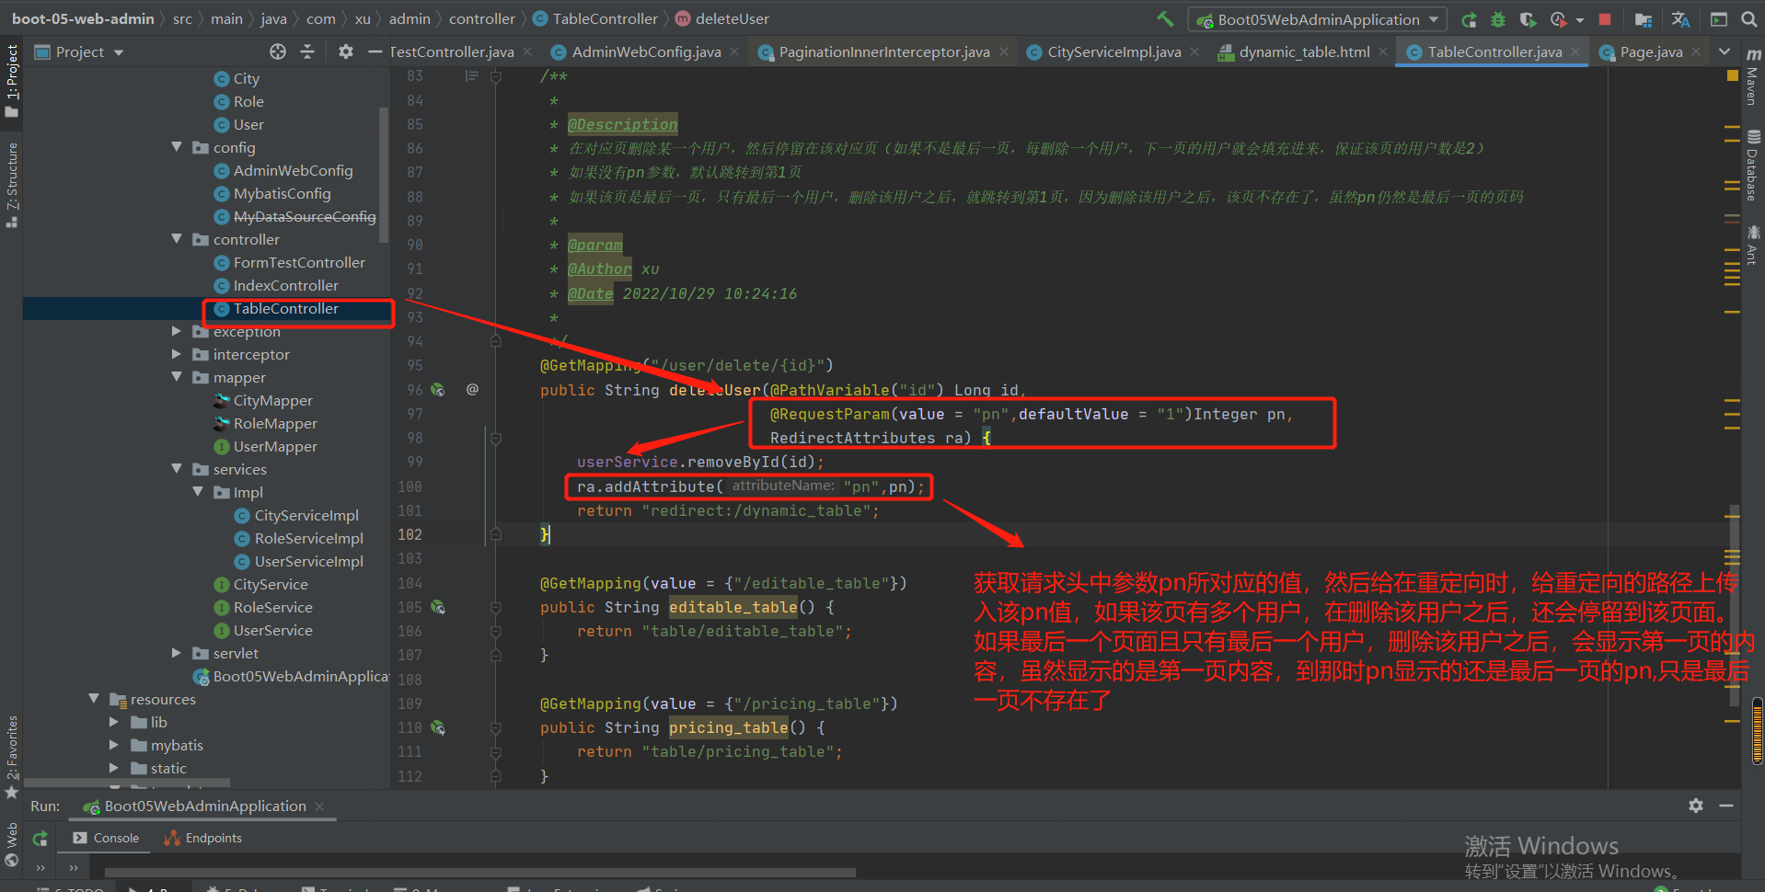Switch to Page.java tab
1765x892 pixels.
click(1651, 52)
